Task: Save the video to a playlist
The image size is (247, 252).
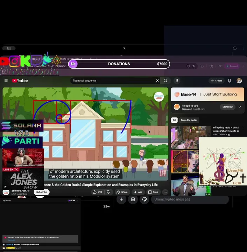Action: point(153,192)
